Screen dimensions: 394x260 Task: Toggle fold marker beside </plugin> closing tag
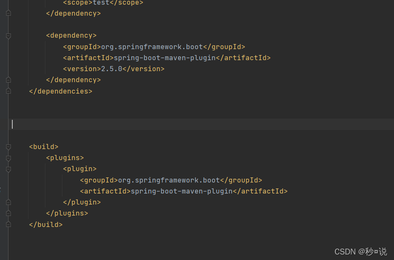point(8,202)
